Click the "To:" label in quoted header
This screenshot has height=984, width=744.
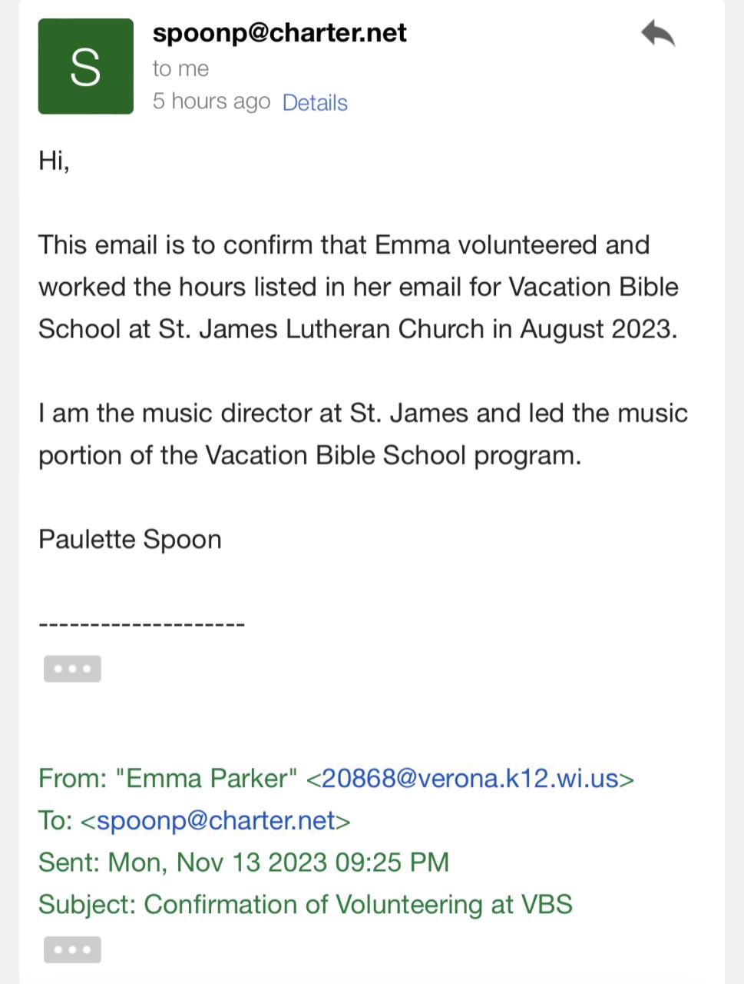[x=55, y=820]
